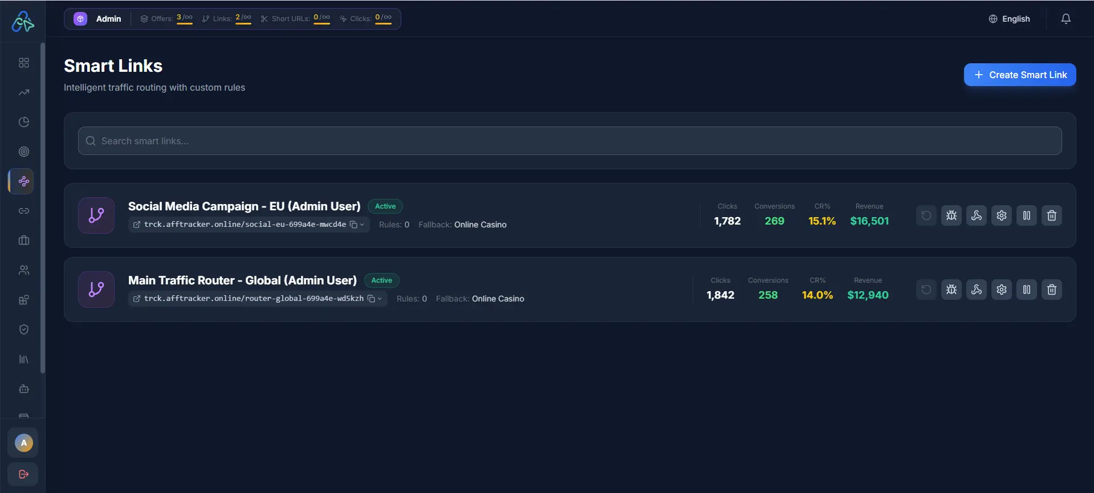Pause the Social Media Campaign smart link
The height and width of the screenshot is (493, 1094).
point(1027,215)
